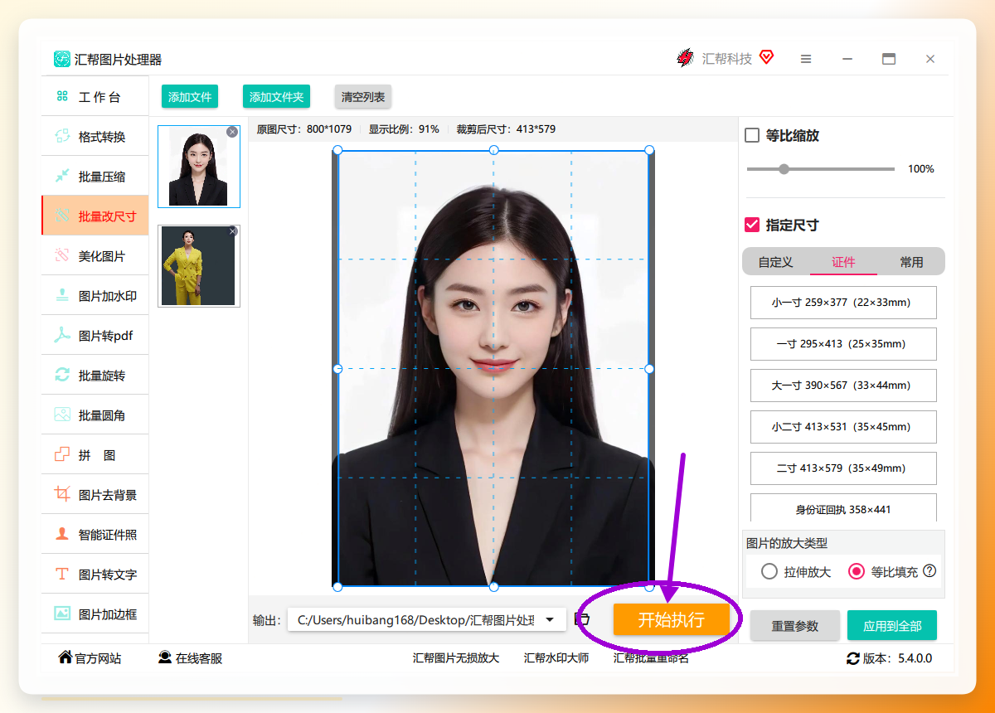Screen dimensions: 995x713
Task: Choose the 小二寸 413×531 size
Action: click(x=843, y=427)
